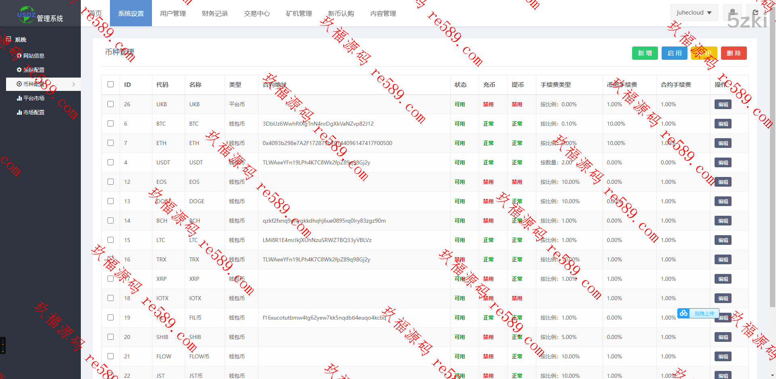The image size is (776, 379).
Task: Open the 矿机管理 top menu
Action: coord(299,13)
